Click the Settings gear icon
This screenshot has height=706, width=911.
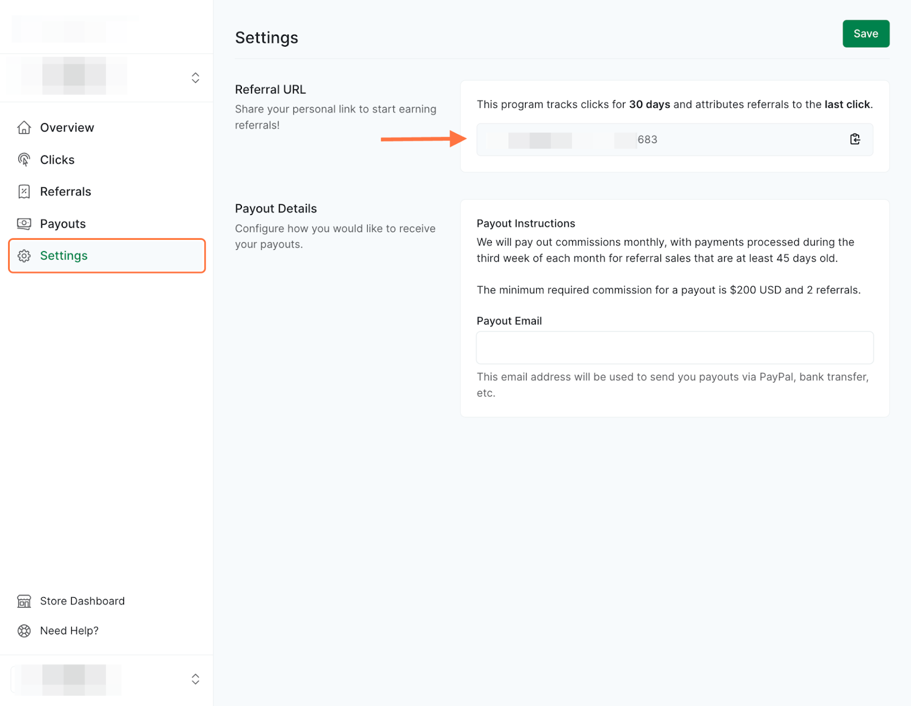coord(23,256)
